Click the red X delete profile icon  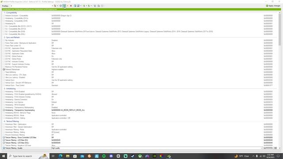click(71, 6)
